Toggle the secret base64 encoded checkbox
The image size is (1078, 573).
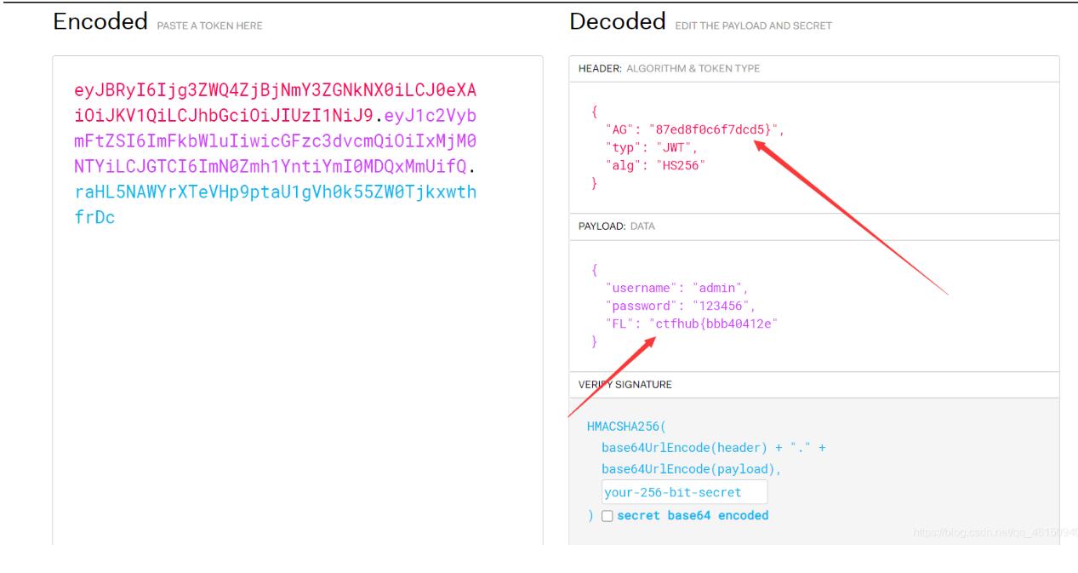[607, 516]
